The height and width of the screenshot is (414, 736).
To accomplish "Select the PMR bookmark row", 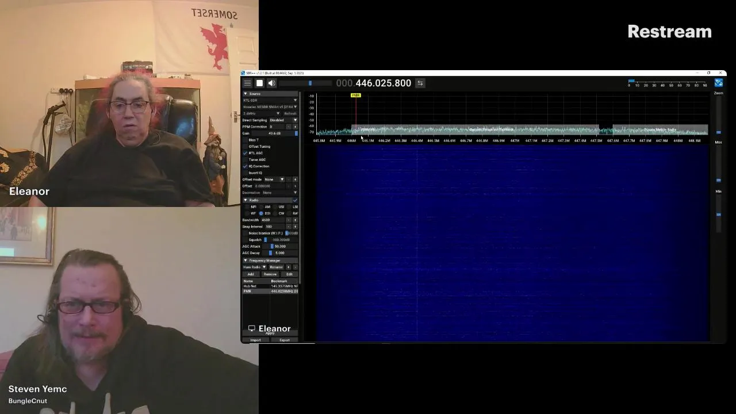I will [270, 292].
